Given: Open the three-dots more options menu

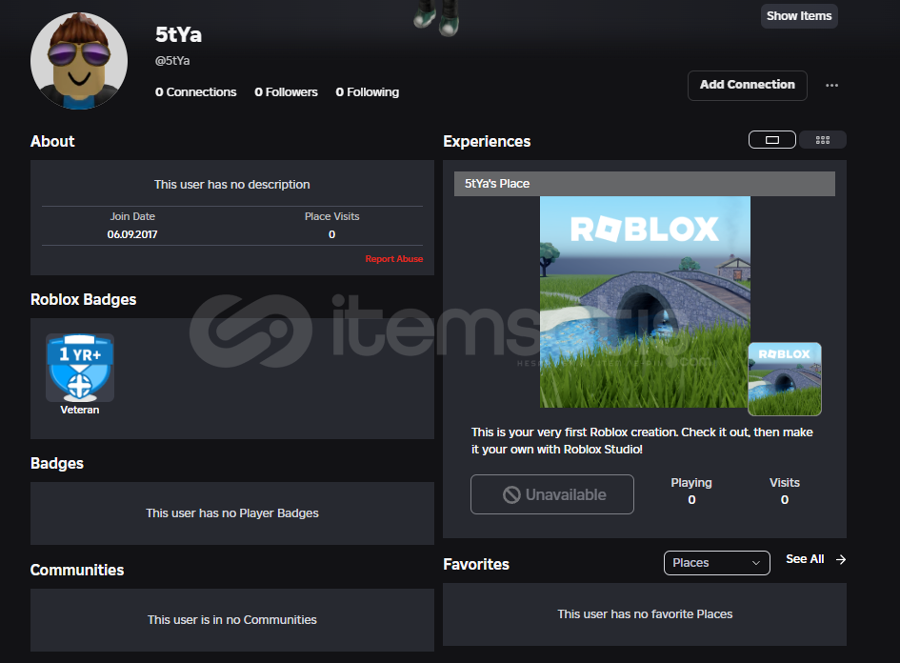Looking at the screenshot, I should click(831, 86).
